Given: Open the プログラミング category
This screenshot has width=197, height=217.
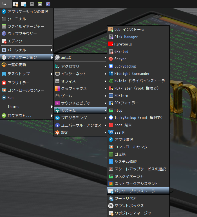Looking at the screenshot, I should point(80,118).
